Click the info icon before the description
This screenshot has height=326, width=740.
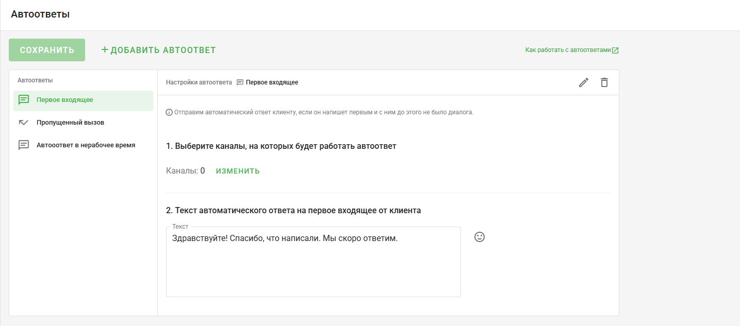coord(169,112)
